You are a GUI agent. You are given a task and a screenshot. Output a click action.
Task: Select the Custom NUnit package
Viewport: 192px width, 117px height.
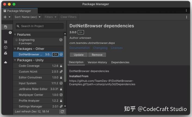coord(38,71)
